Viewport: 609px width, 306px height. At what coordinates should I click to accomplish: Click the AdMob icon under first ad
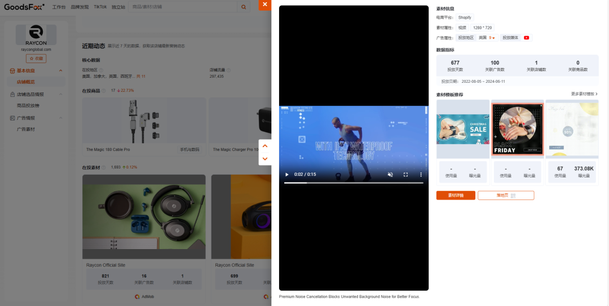click(x=137, y=296)
